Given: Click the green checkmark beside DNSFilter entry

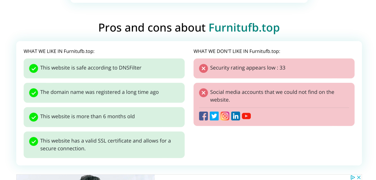Looking at the screenshot, I should (33, 68).
